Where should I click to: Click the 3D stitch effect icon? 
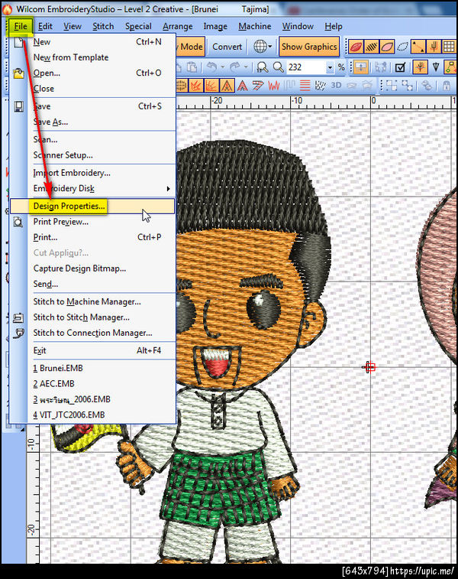point(336,86)
